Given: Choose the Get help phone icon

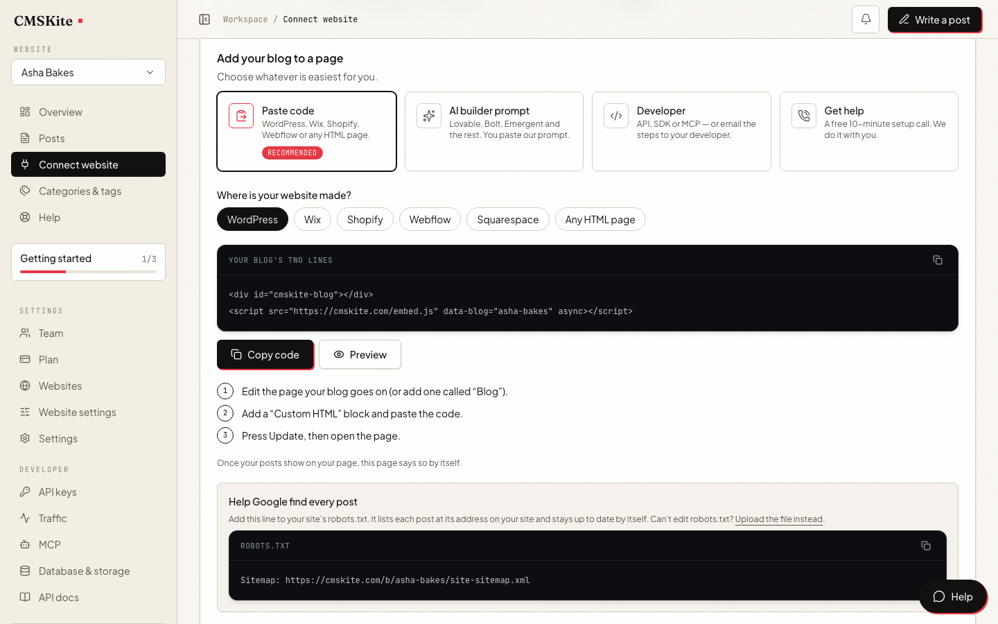Looking at the screenshot, I should pos(804,116).
